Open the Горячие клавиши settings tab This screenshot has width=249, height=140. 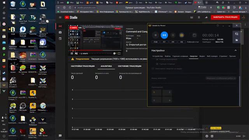click(180, 56)
